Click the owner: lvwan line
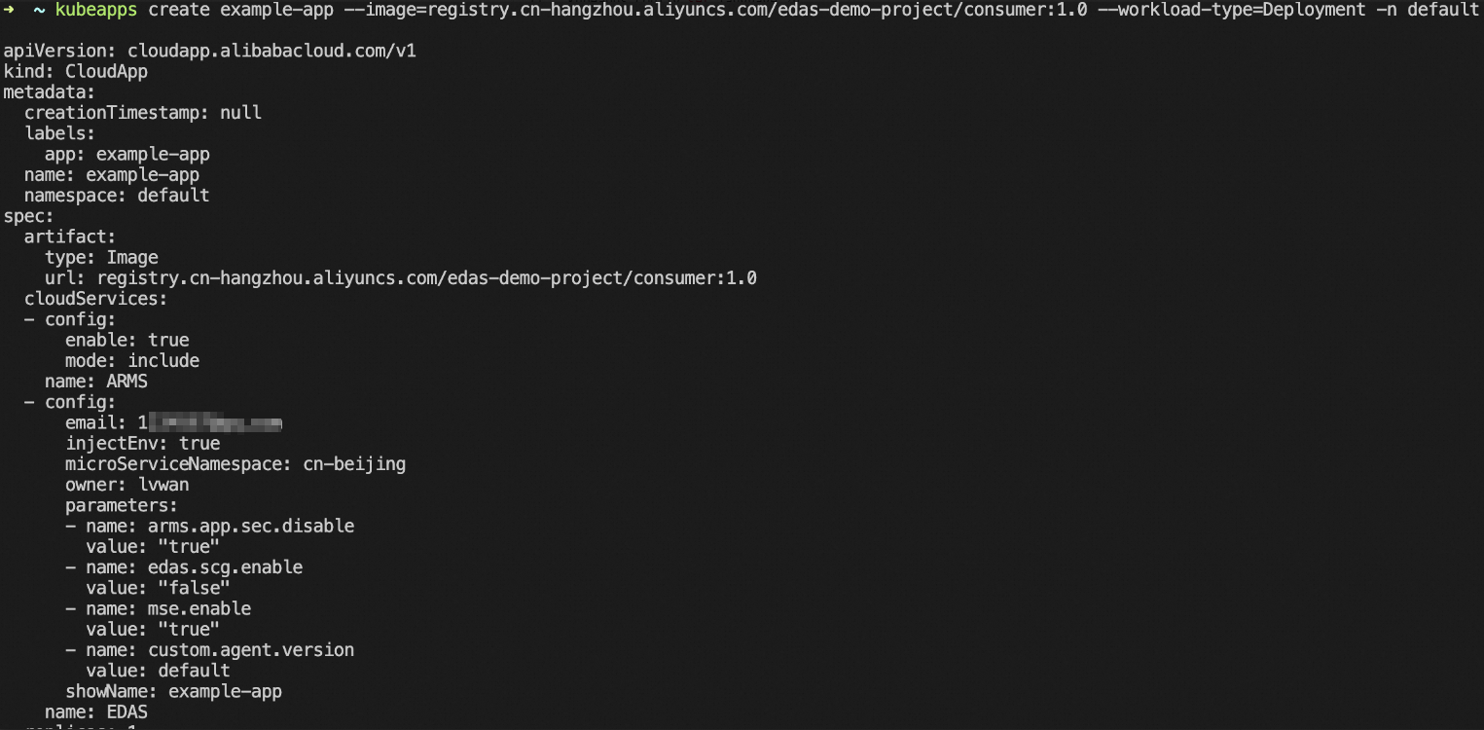 (127, 485)
